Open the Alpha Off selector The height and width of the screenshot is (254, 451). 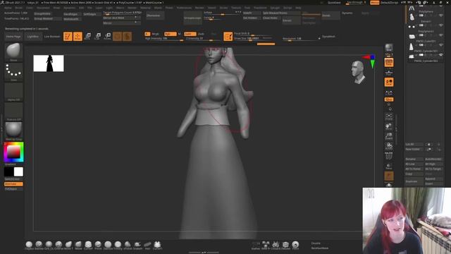point(13,91)
